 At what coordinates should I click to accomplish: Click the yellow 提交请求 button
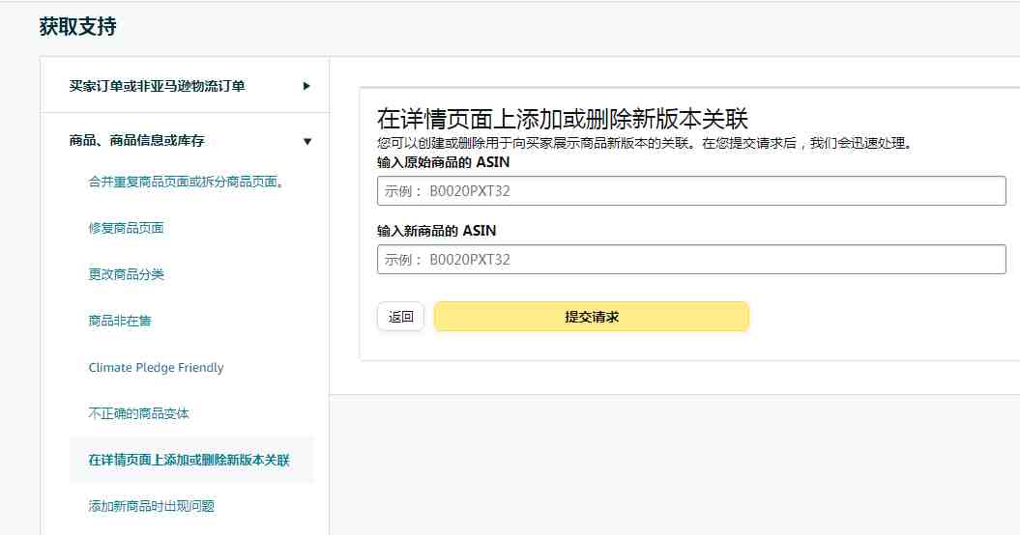[x=592, y=317]
